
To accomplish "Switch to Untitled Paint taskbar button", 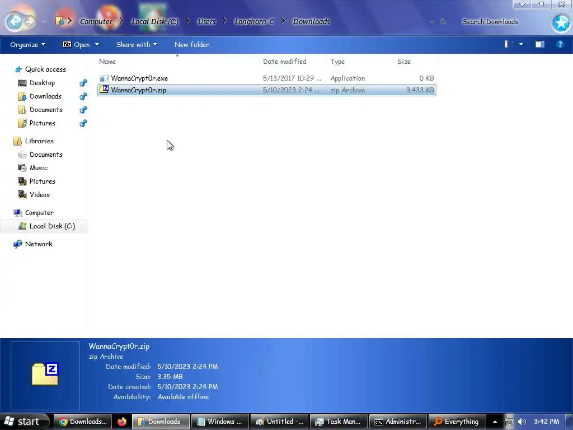I will (x=280, y=422).
